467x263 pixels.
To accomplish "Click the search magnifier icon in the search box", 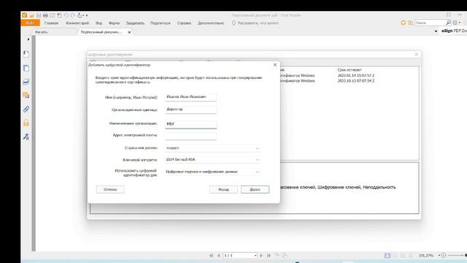I will click(448, 23).
